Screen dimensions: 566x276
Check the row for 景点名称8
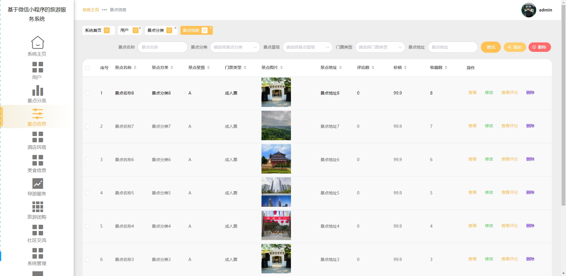[x=88, y=93]
